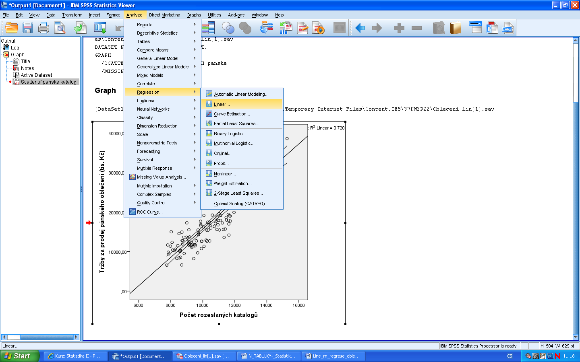Click the Open file folder icon
The width and height of the screenshot is (580, 362).
coord(12,28)
